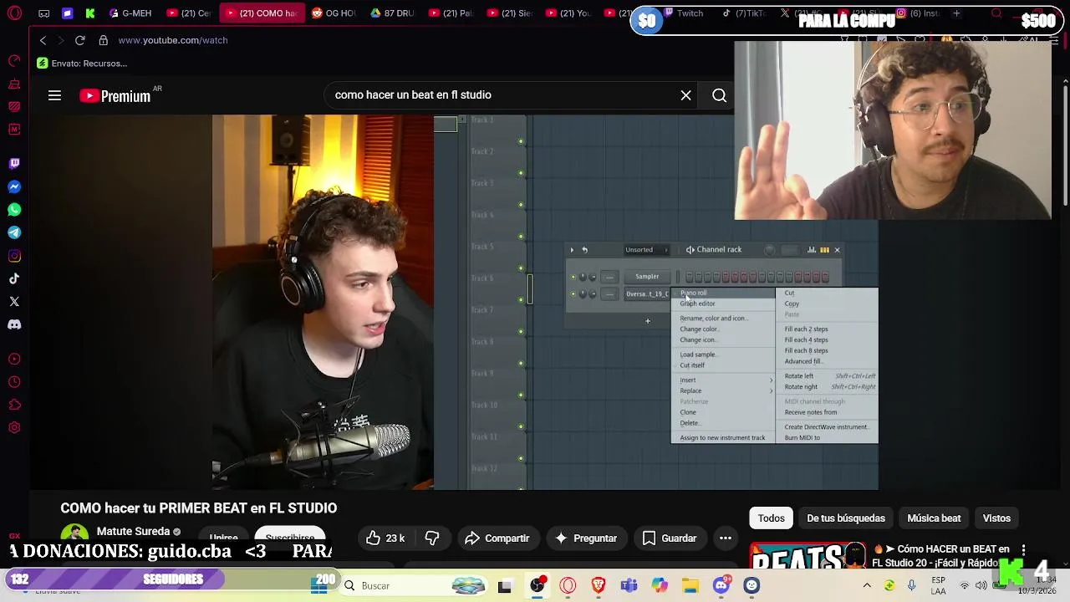
Task: Submit search with the magnifier icon
Action: click(x=719, y=95)
